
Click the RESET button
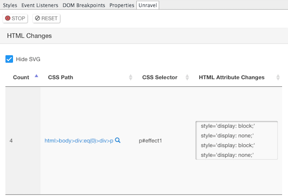(46, 18)
